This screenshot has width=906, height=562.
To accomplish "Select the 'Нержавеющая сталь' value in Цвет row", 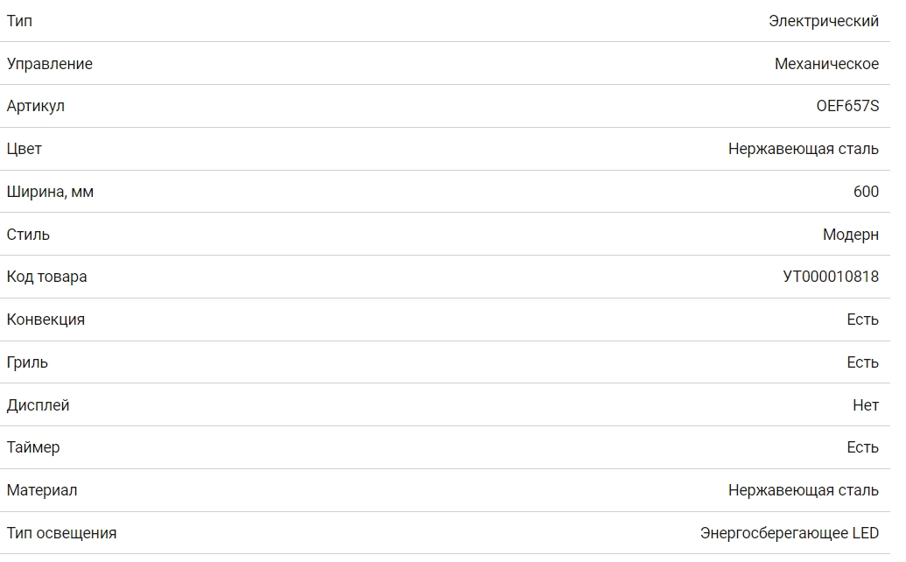I will click(803, 149).
